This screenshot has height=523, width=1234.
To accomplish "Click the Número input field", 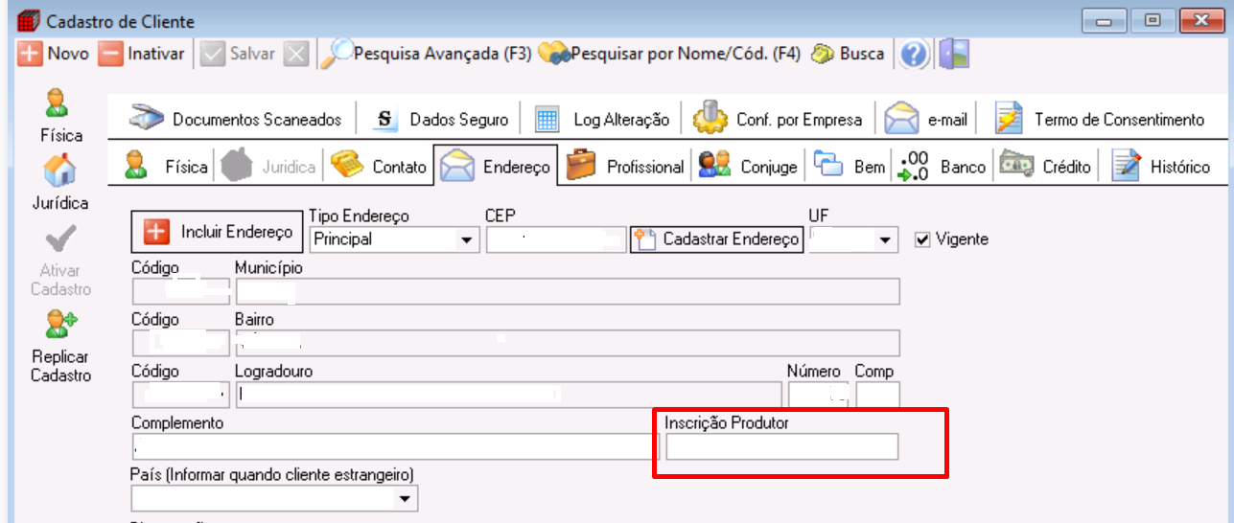I will 818,395.
